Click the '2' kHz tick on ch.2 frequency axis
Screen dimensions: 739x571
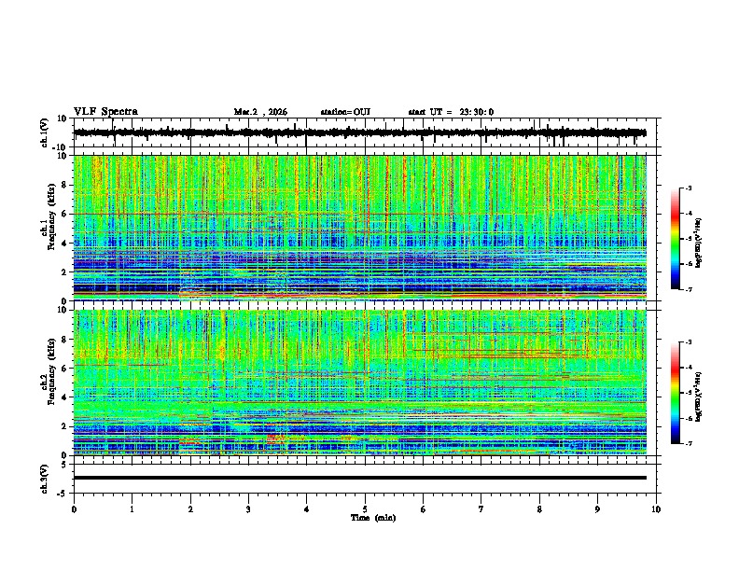click(x=64, y=426)
